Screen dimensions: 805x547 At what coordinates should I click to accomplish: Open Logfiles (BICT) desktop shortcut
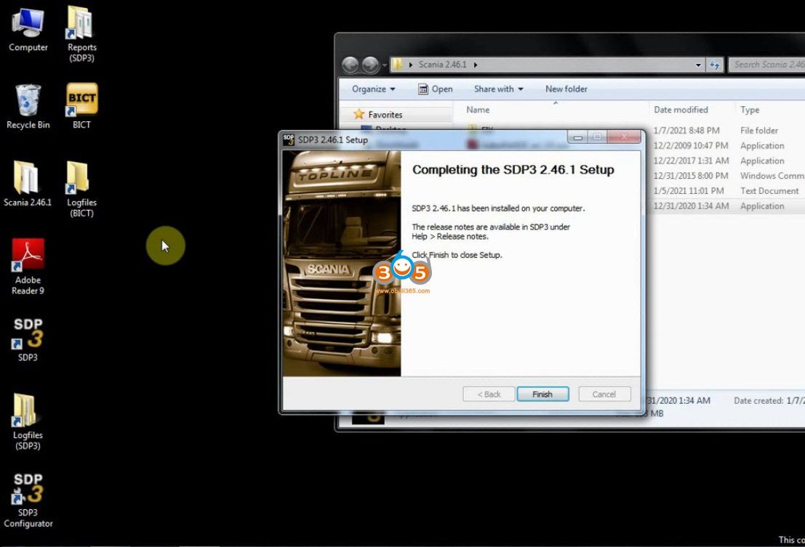pos(81,189)
